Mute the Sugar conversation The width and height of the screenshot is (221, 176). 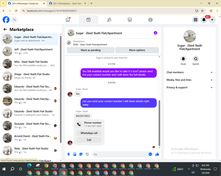pyautogui.click(x=183, y=59)
